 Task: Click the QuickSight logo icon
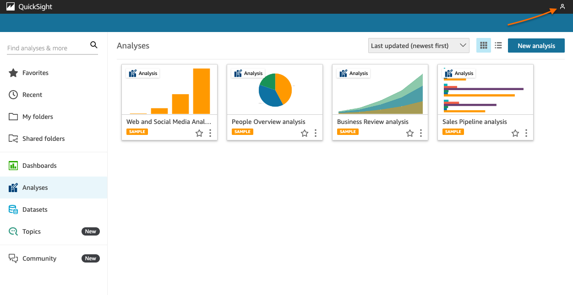(x=11, y=7)
